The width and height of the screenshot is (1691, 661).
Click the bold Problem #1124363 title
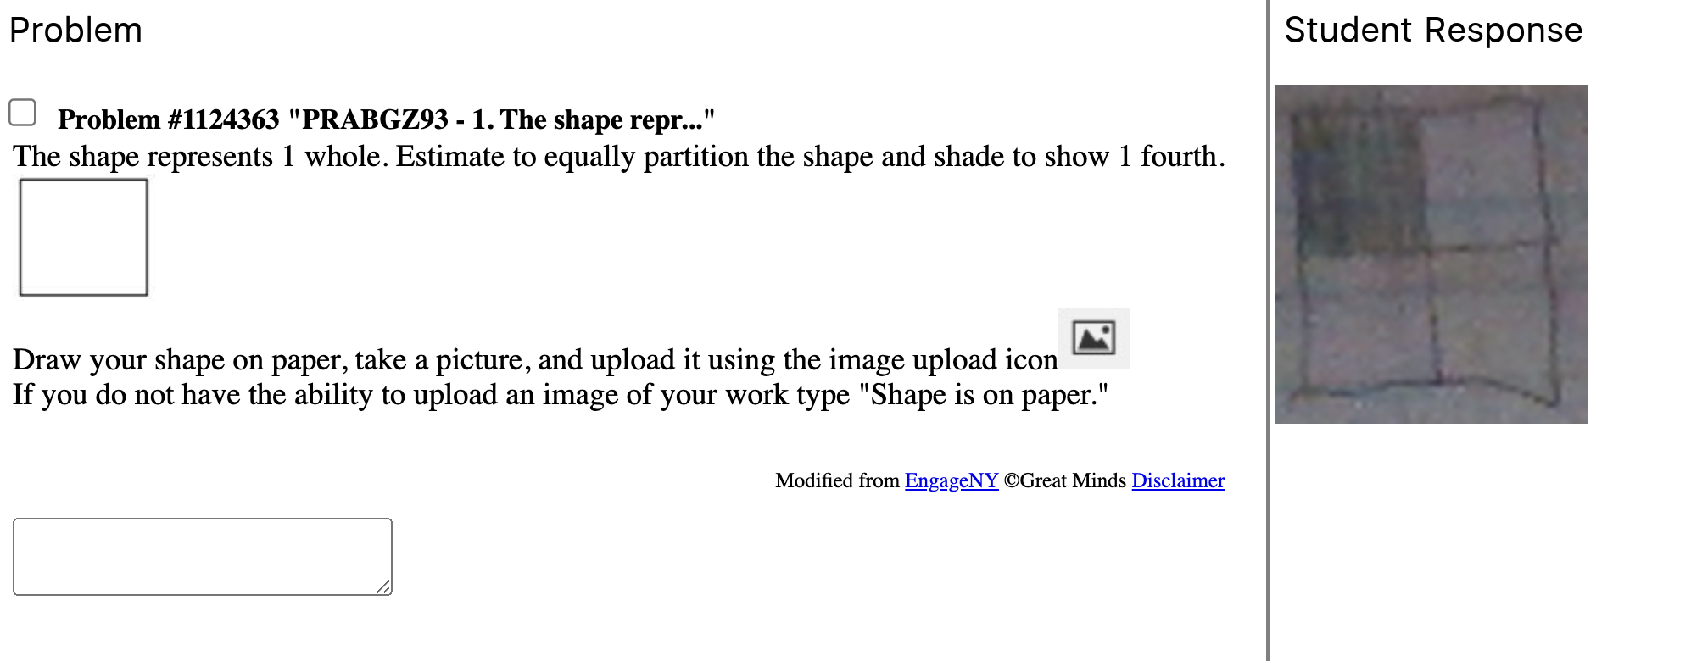pos(386,119)
